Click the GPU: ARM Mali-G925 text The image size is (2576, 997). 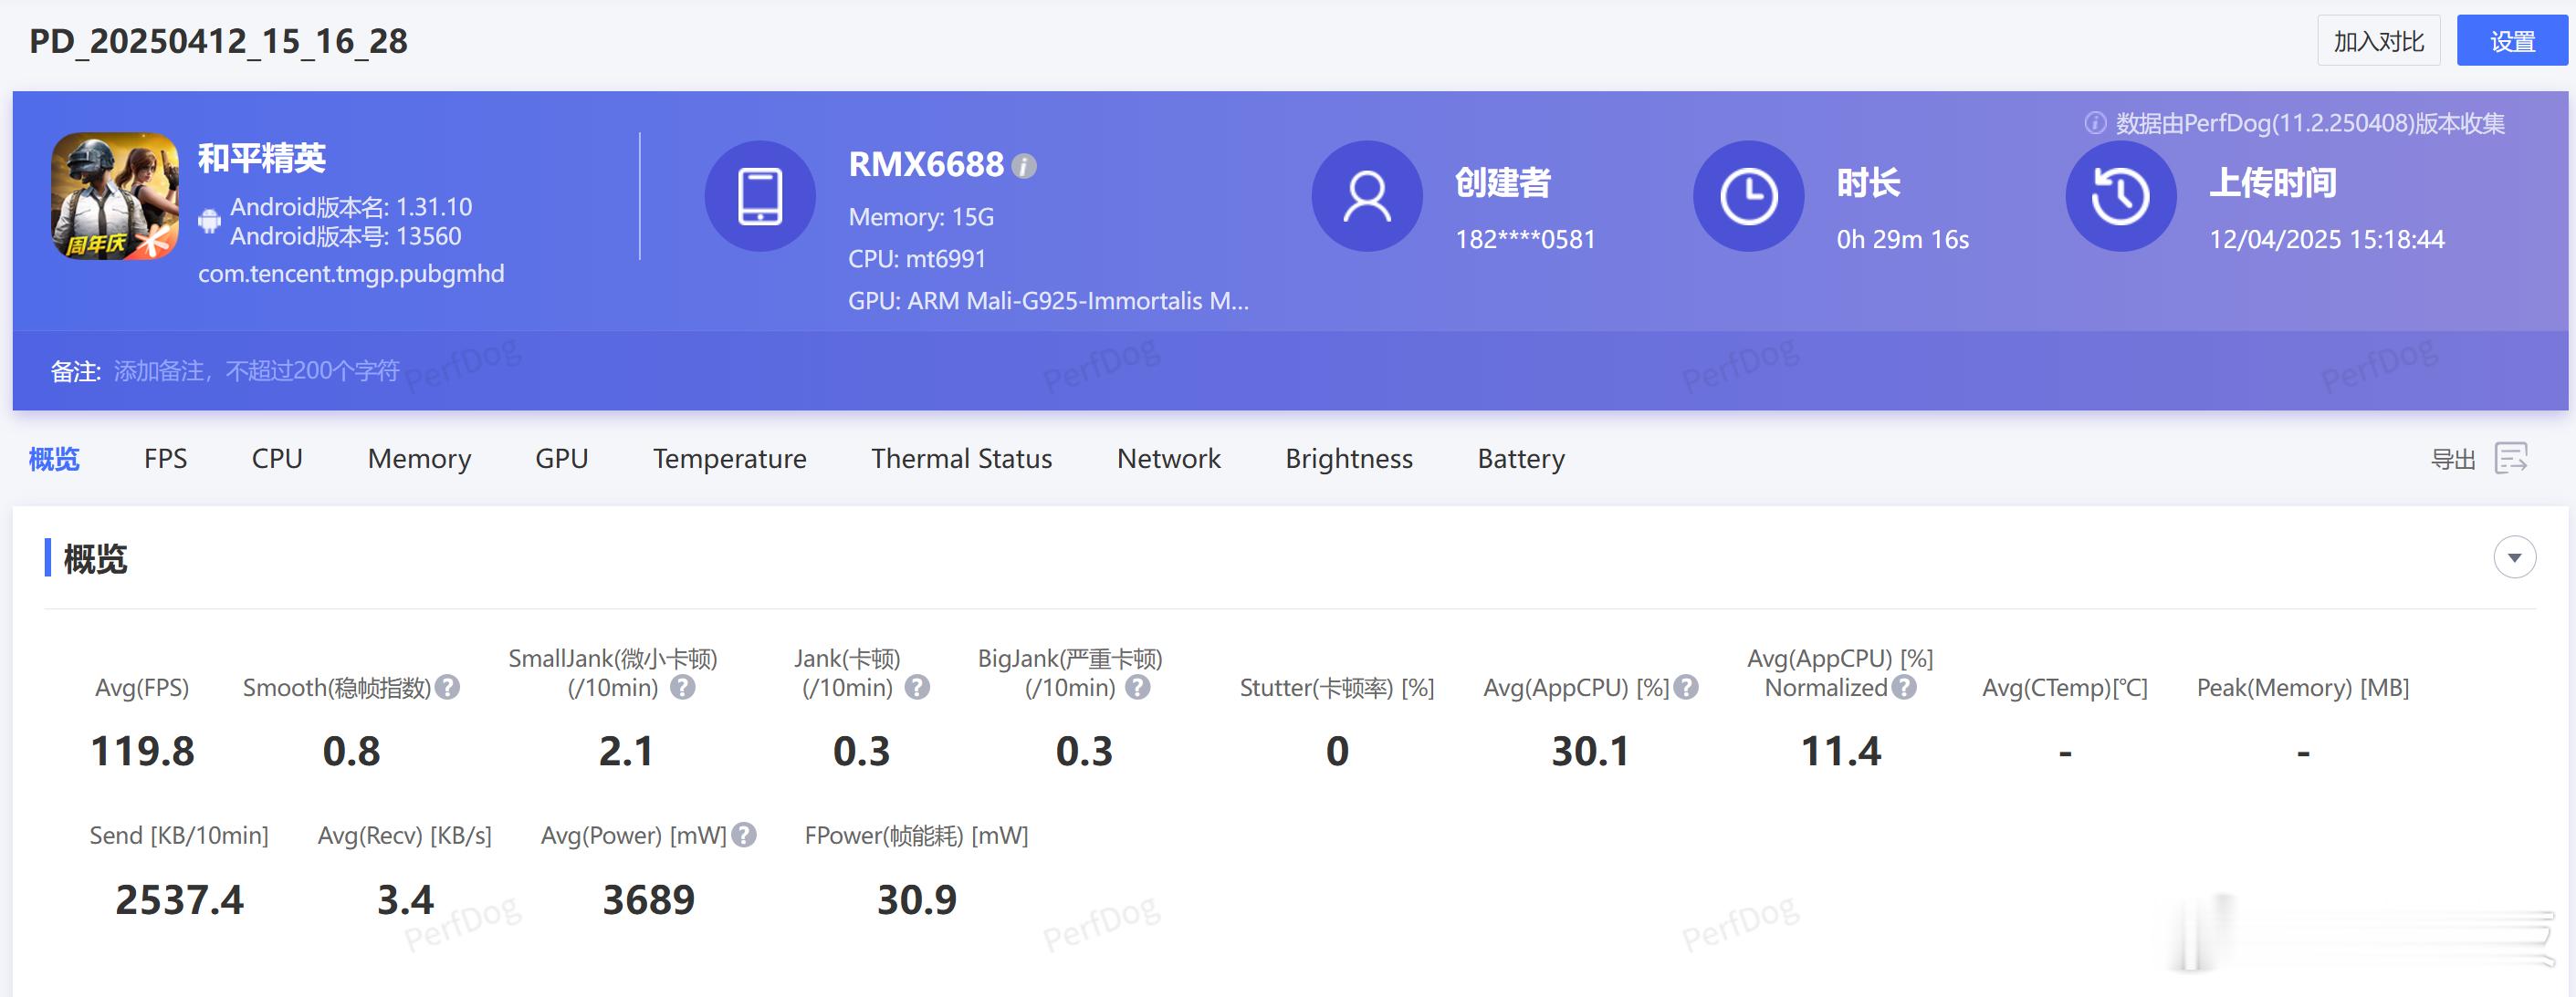pyautogui.click(x=1048, y=301)
